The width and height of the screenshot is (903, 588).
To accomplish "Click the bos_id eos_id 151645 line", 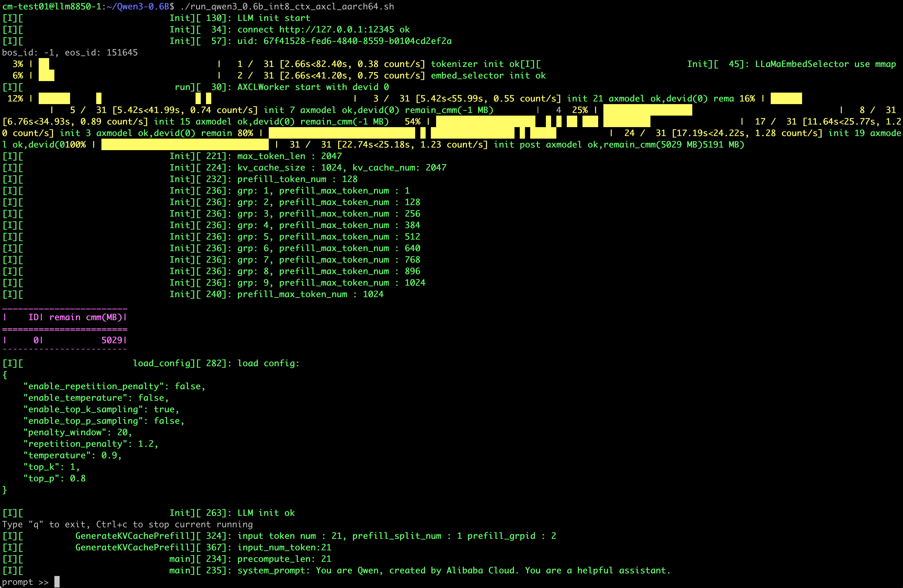I will point(70,52).
